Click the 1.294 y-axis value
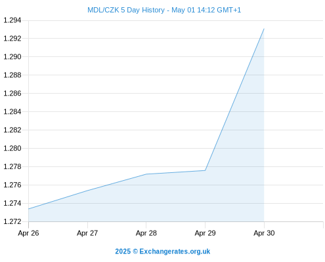This screenshot has height=262, width=325. click(x=12, y=20)
